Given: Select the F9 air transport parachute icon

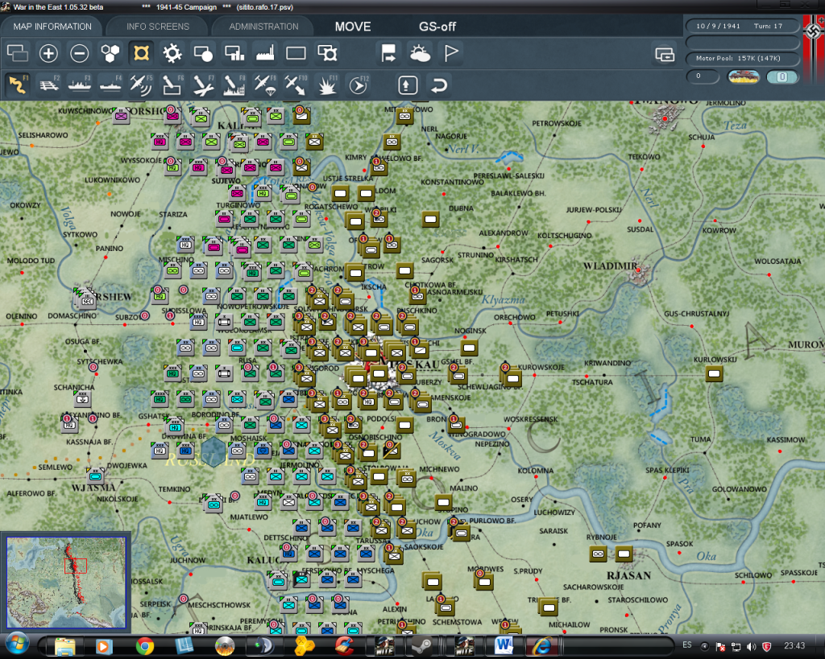Looking at the screenshot, I should tap(265, 85).
